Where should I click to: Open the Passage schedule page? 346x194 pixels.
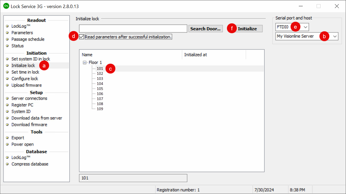[x=28, y=39]
